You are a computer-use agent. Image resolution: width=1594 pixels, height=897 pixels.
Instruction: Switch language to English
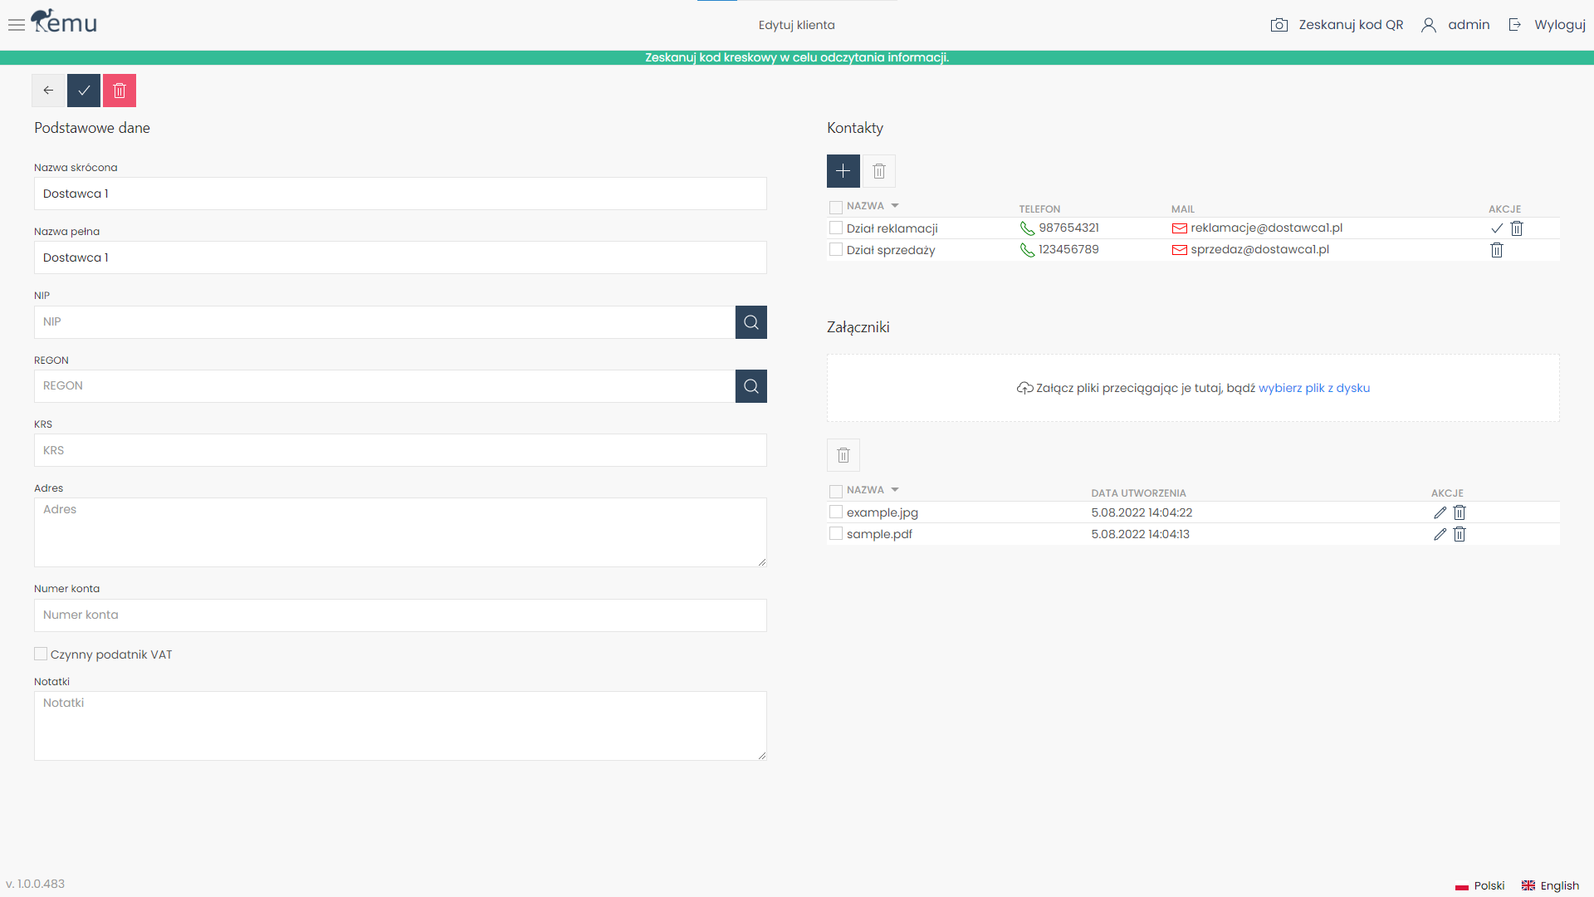[x=1550, y=885]
